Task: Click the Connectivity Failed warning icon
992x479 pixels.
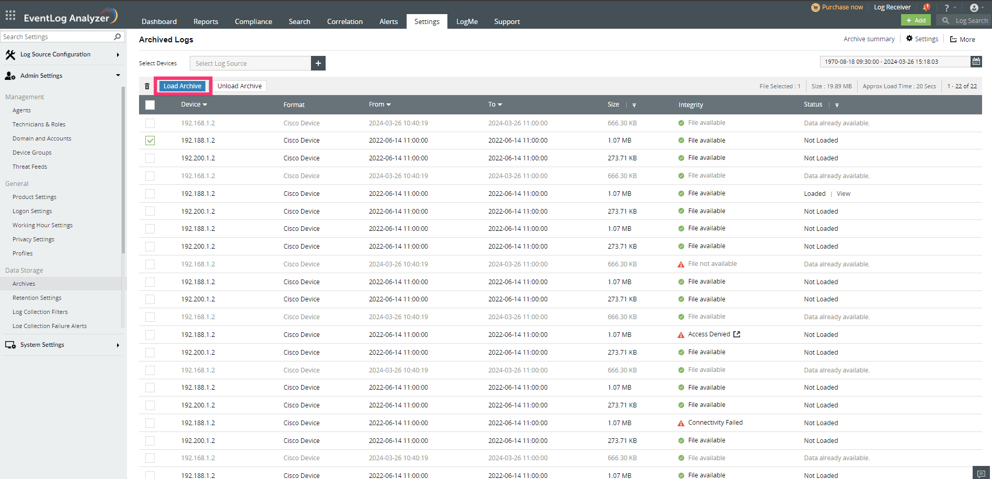Action: pyautogui.click(x=681, y=423)
